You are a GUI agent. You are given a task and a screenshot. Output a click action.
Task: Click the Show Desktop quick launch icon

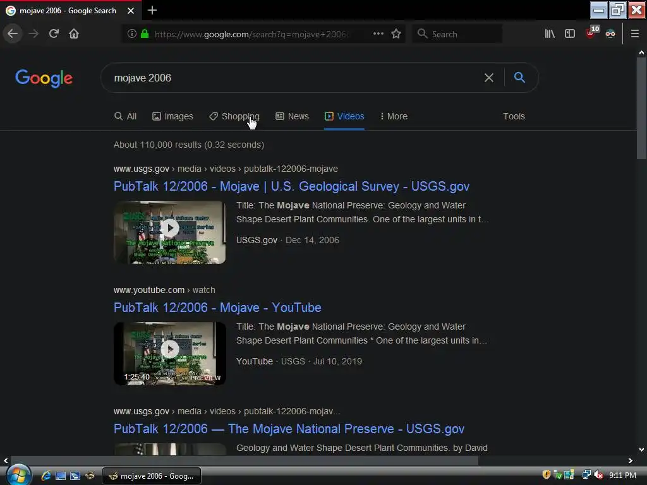(x=61, y=476)
